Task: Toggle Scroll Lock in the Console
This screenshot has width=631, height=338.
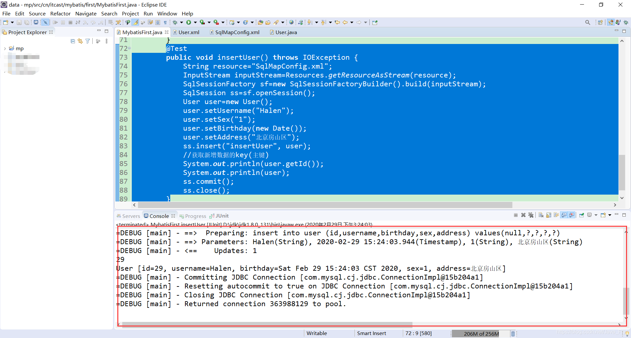Action: click(549, 215)
